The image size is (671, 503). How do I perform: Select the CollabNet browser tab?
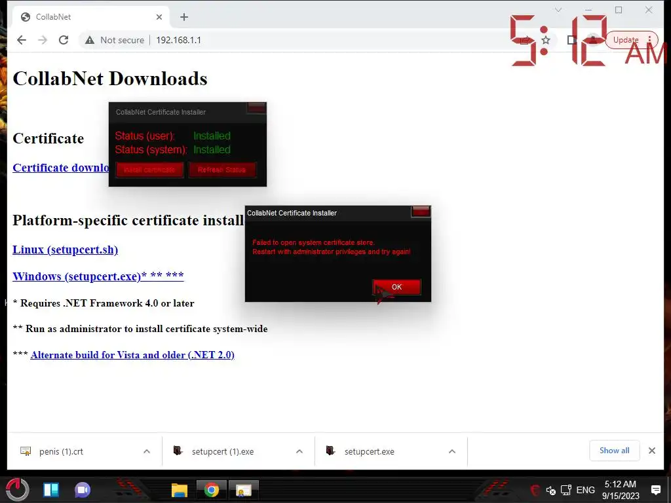[x=91, y=16]
